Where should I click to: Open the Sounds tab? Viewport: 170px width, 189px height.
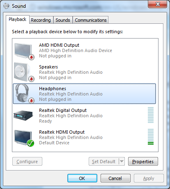pos(63,20)
